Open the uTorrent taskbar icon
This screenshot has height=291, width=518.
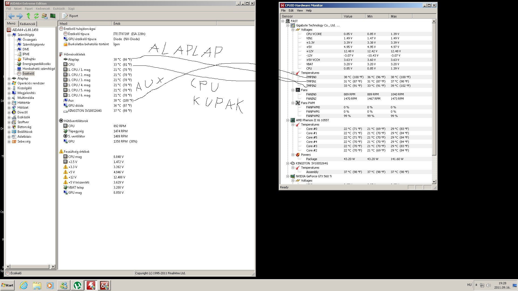point(77,285)
